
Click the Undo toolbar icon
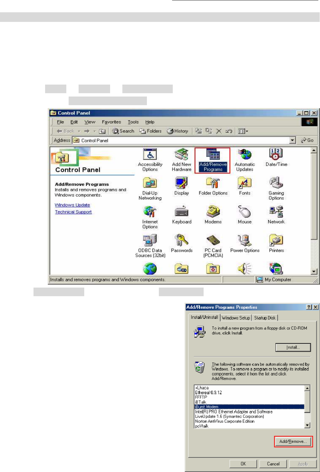(x=229, y=131)
